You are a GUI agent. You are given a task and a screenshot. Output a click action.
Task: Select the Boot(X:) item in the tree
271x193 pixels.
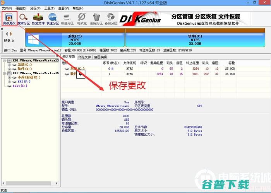coord(20,86)
